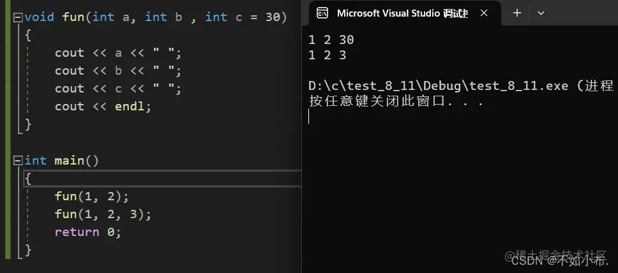Click the fun name in function signature
The image size is (618, 273).
coord(73,17)
